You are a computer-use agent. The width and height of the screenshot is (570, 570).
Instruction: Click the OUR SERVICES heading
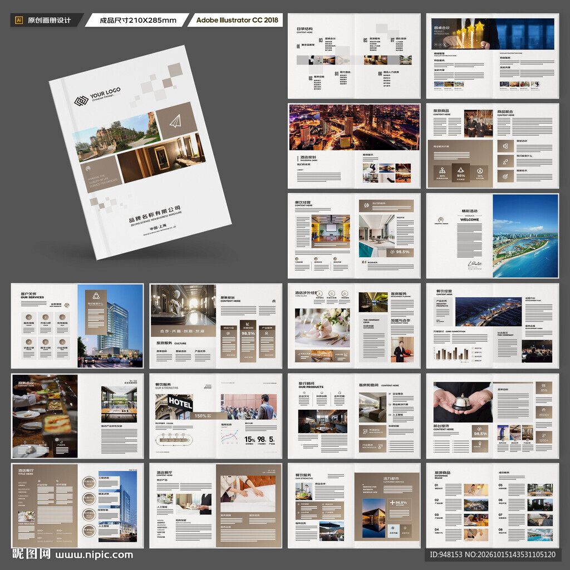tap(32, 297)
